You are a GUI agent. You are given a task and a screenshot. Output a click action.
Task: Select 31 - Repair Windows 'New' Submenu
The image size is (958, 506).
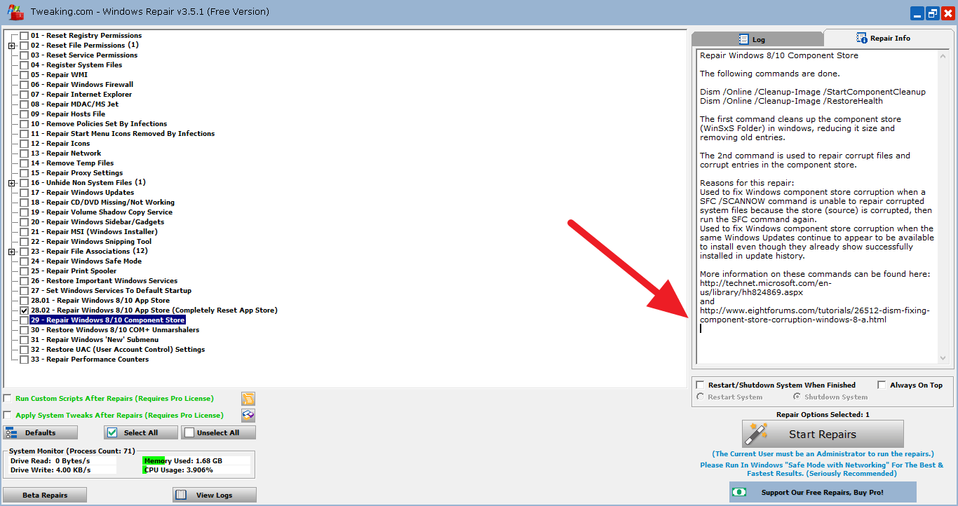pos(95,340)
